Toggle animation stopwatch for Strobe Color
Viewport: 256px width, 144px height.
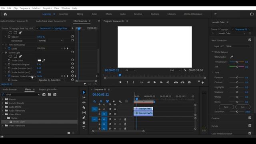point(9,60)
